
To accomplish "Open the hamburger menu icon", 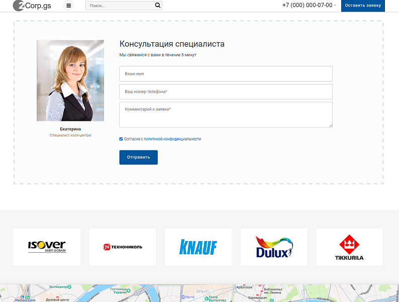I will [69, 6].
